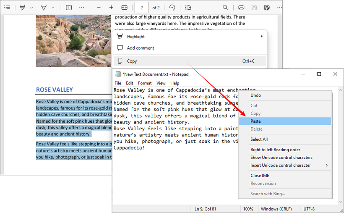Image resolution: width=344 pixels, height=213 pixels.
Task: Open the Notepad View menu
Action: 161,83
